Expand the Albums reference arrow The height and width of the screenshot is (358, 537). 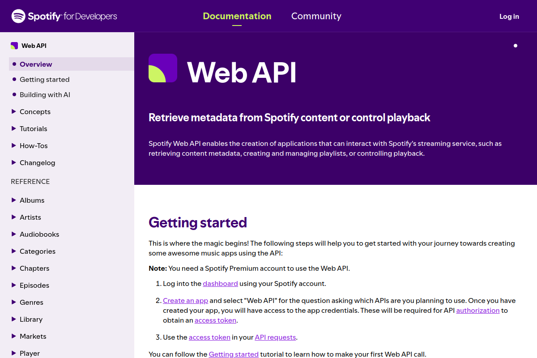14,200
